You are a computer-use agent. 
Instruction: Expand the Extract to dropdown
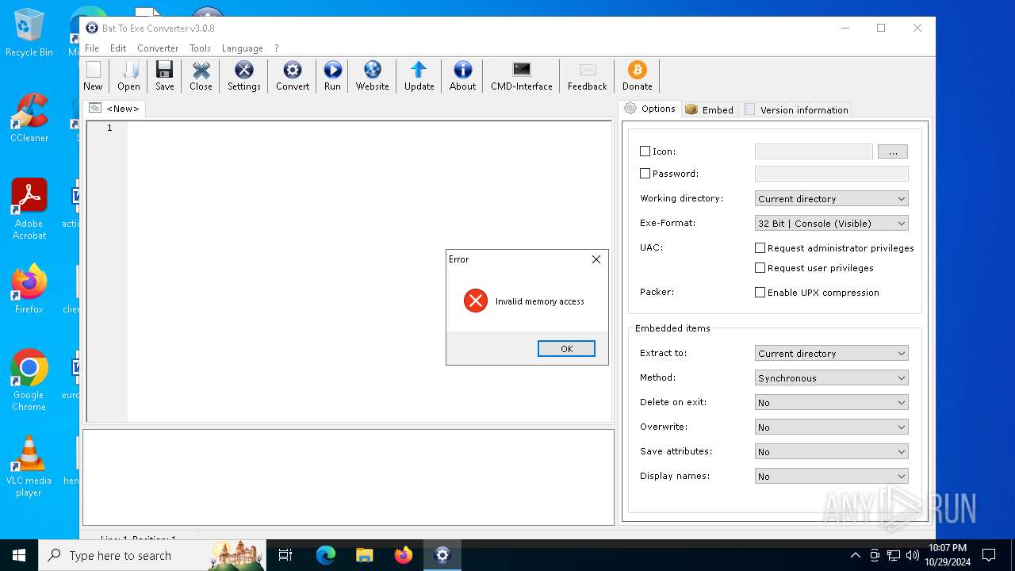coord(831,353)
